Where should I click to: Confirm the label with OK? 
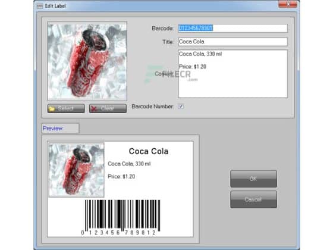pyautogui.click(x=253, y=179)
